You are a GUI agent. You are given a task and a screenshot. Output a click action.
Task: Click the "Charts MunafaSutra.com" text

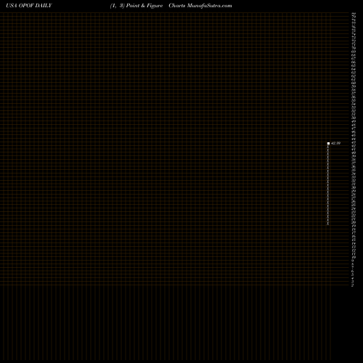click(x=200, y=6)
